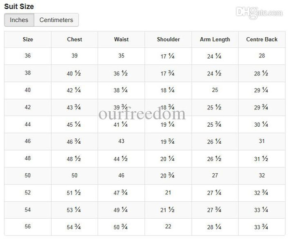Screen dimensions: 290x239
Task: Click the Shoulder column header
Action: [168, 39]
